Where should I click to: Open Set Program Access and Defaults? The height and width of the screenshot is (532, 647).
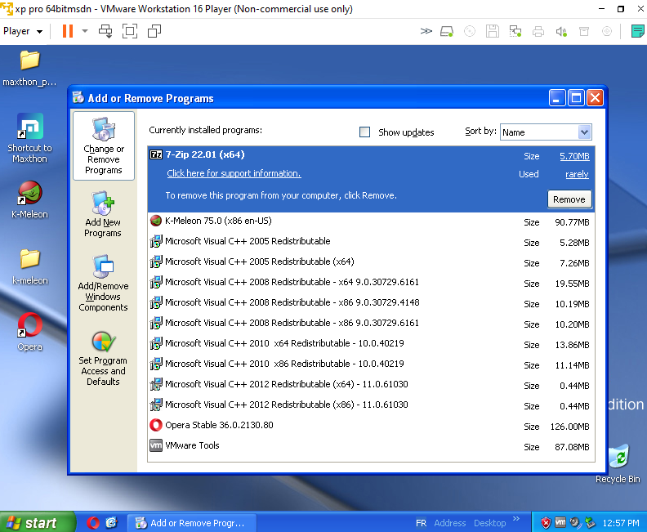pyautogui.click(x=103, y=358)
